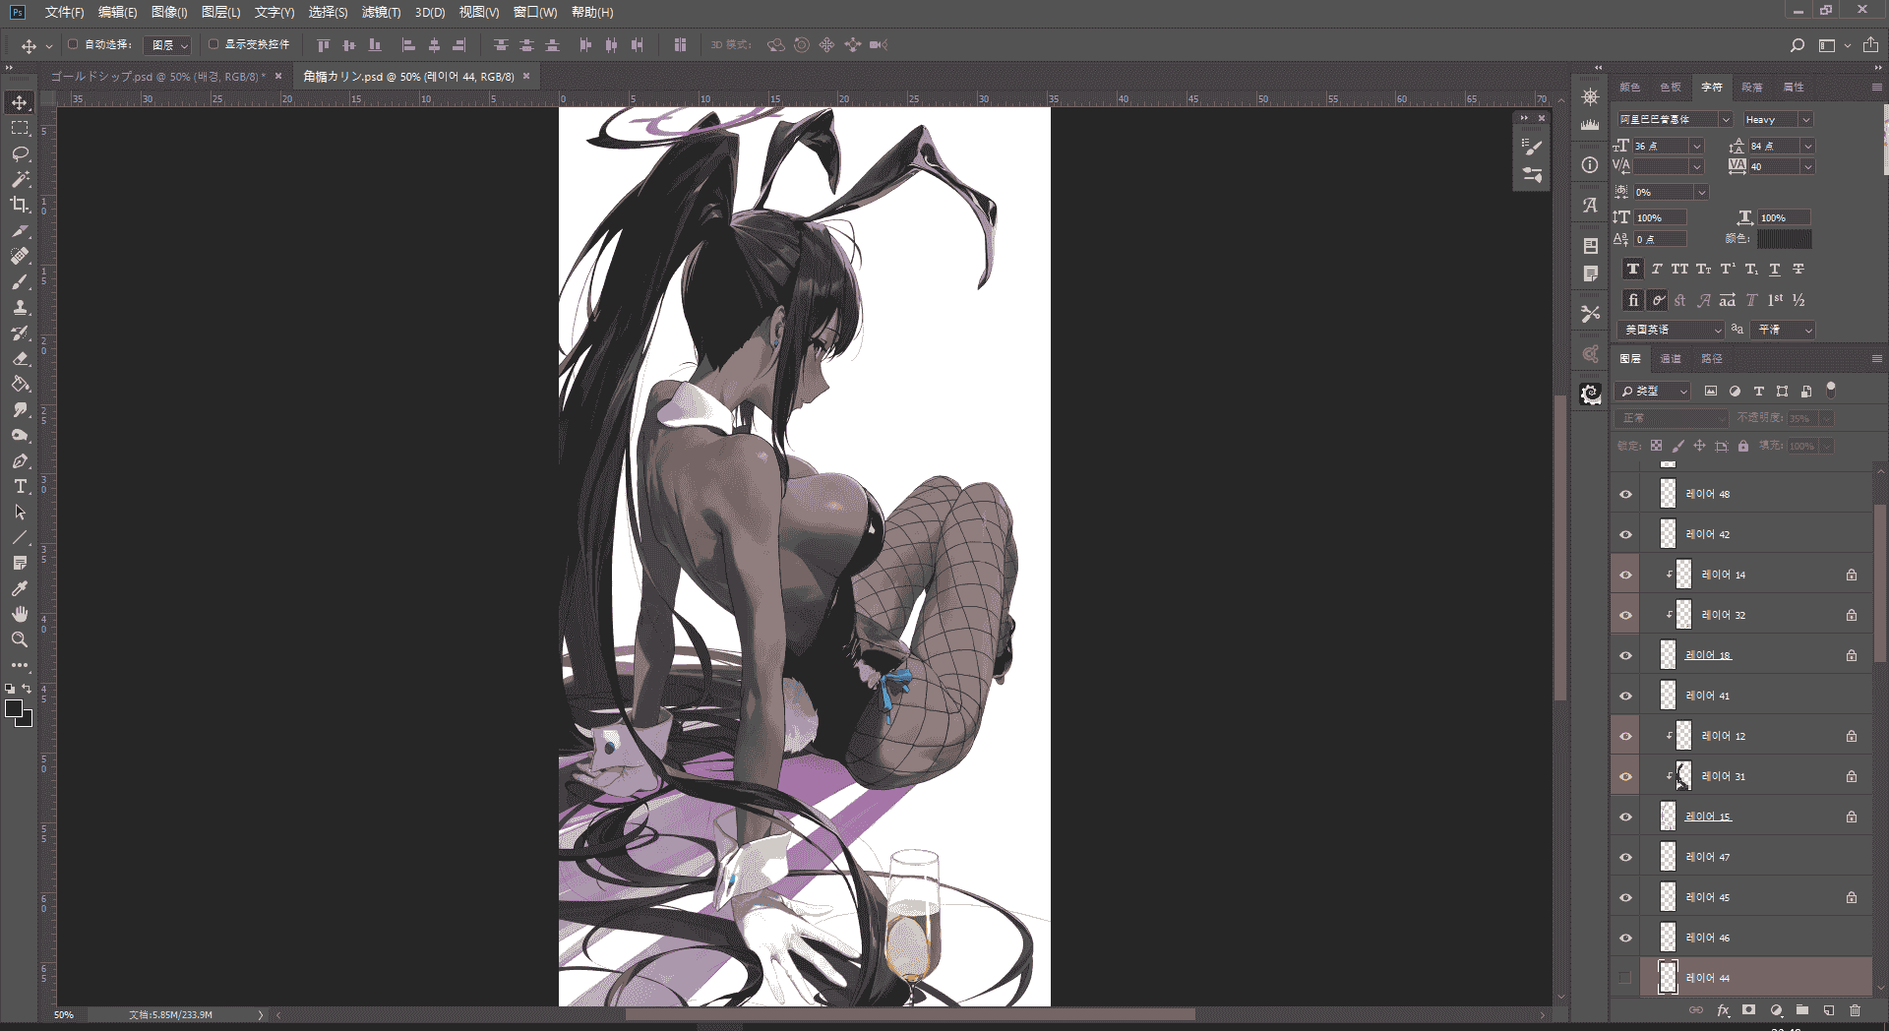The image size is (1889, 1031).
Task: Select the Zoom tool
Action: 20,639
